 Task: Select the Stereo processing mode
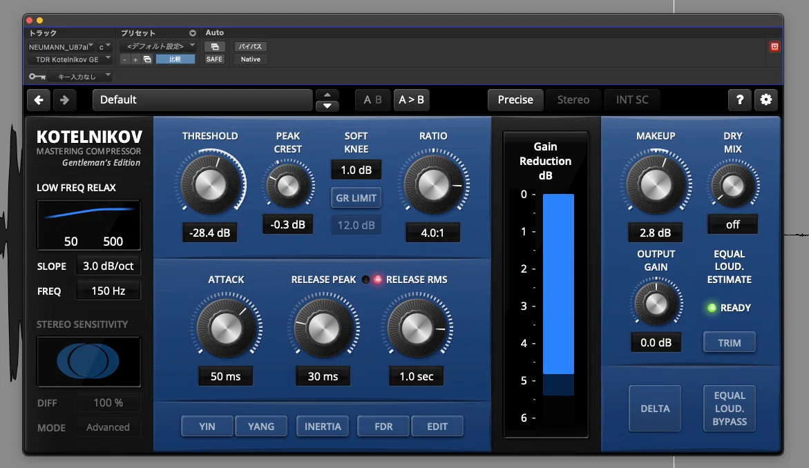(x=573, y=100)
